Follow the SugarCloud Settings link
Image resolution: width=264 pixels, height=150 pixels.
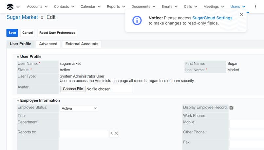point(212,18)
